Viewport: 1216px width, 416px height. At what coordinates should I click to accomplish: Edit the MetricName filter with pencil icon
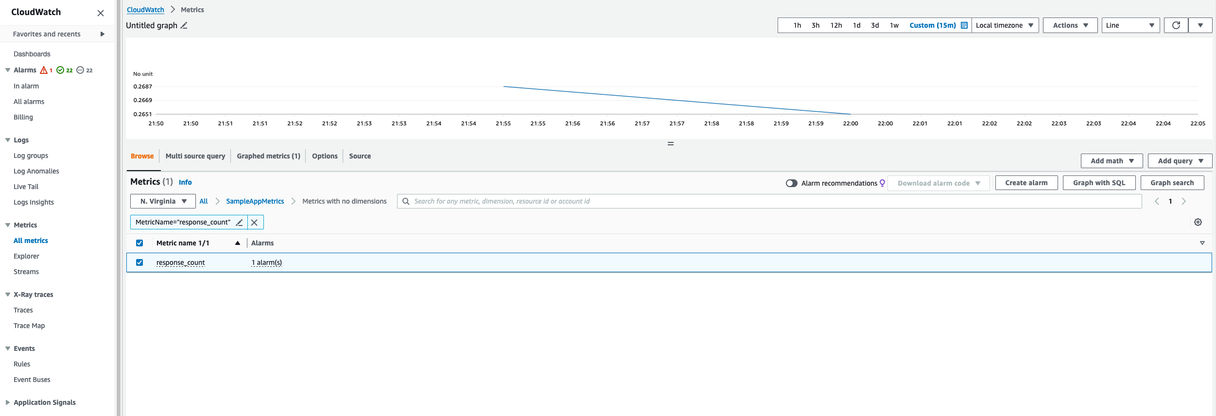click(239, 222)
